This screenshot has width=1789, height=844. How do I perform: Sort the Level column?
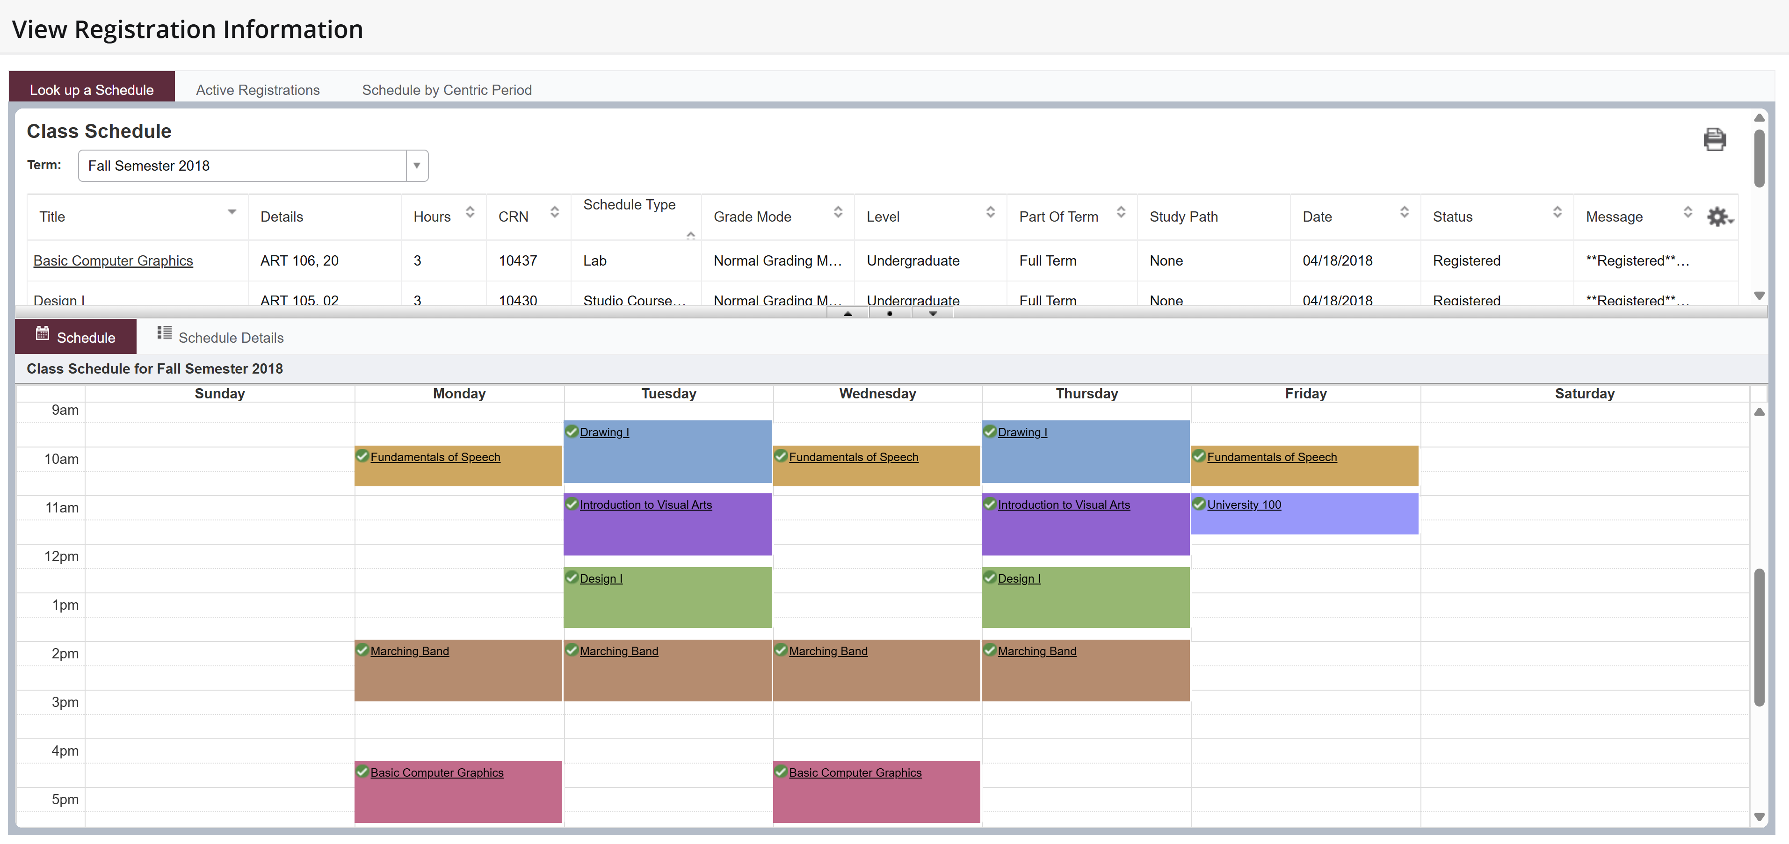click(x=990, y=212)
